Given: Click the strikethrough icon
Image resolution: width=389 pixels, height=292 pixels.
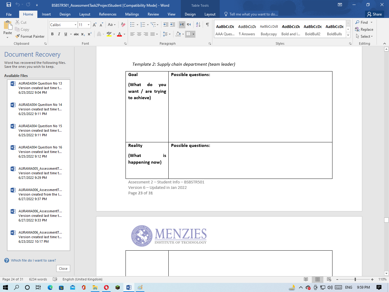Looking at the screenshot, I should pos(77,34).
